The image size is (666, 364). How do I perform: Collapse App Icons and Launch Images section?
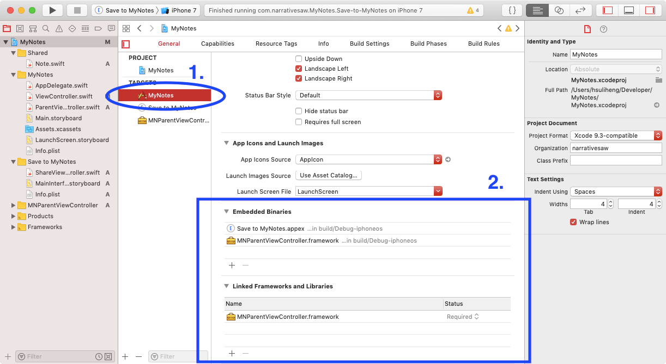(226, 143)
